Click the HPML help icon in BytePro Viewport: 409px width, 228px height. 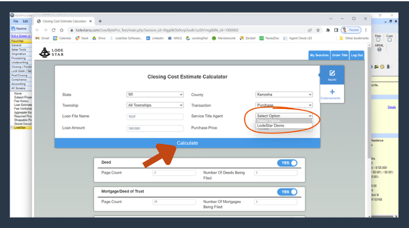tap(379, 50)
